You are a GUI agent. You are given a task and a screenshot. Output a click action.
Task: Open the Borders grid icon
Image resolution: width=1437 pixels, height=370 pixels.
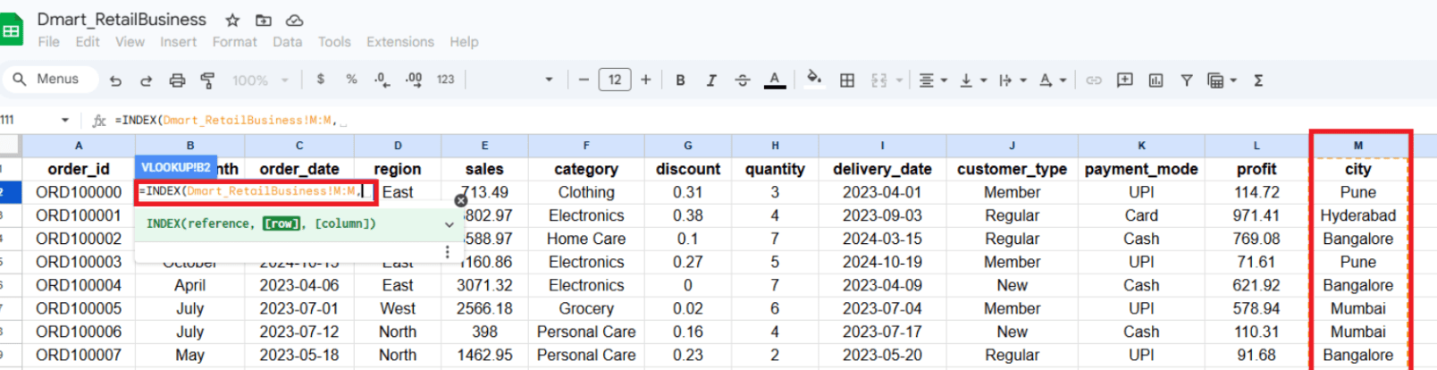[847, 80]
